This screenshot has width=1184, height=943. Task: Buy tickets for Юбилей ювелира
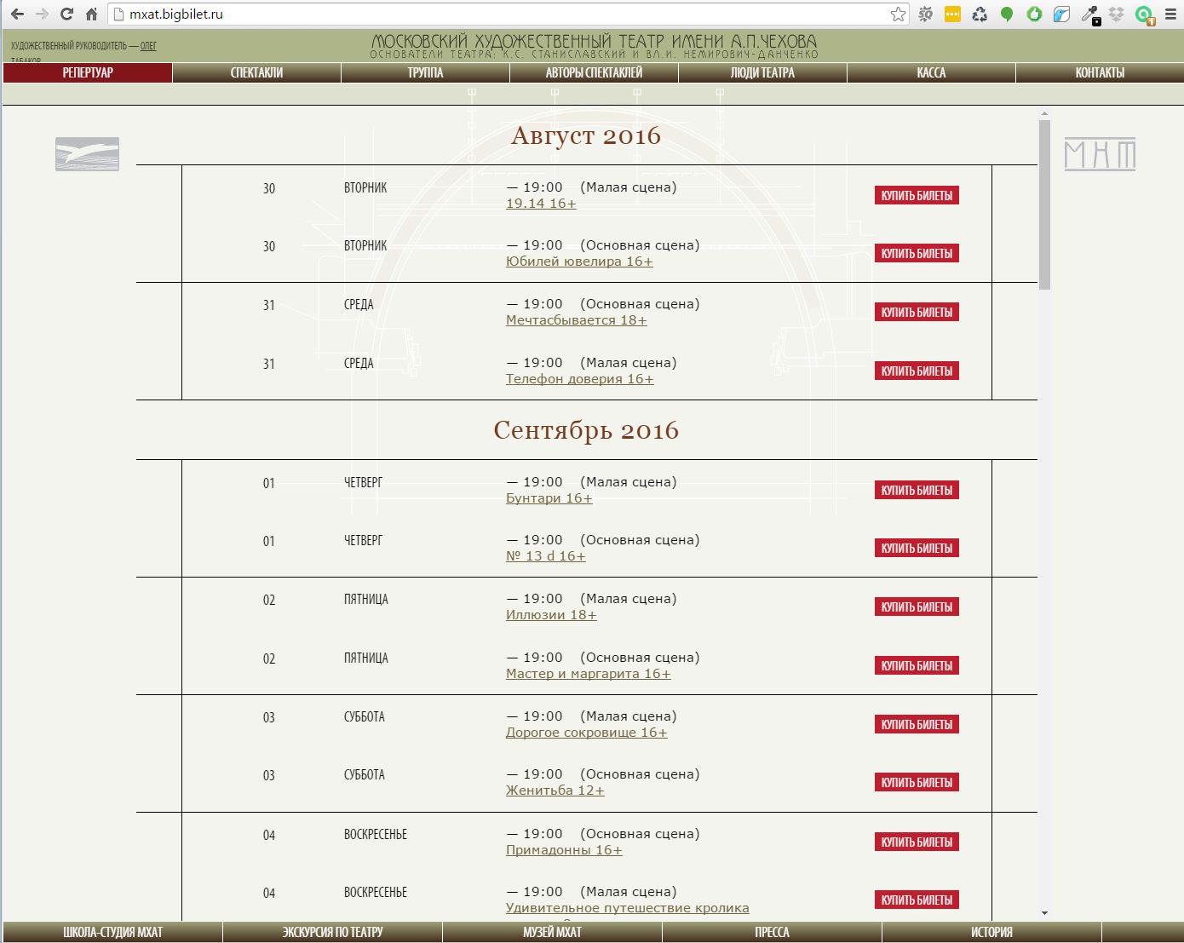tap(917, 254)
